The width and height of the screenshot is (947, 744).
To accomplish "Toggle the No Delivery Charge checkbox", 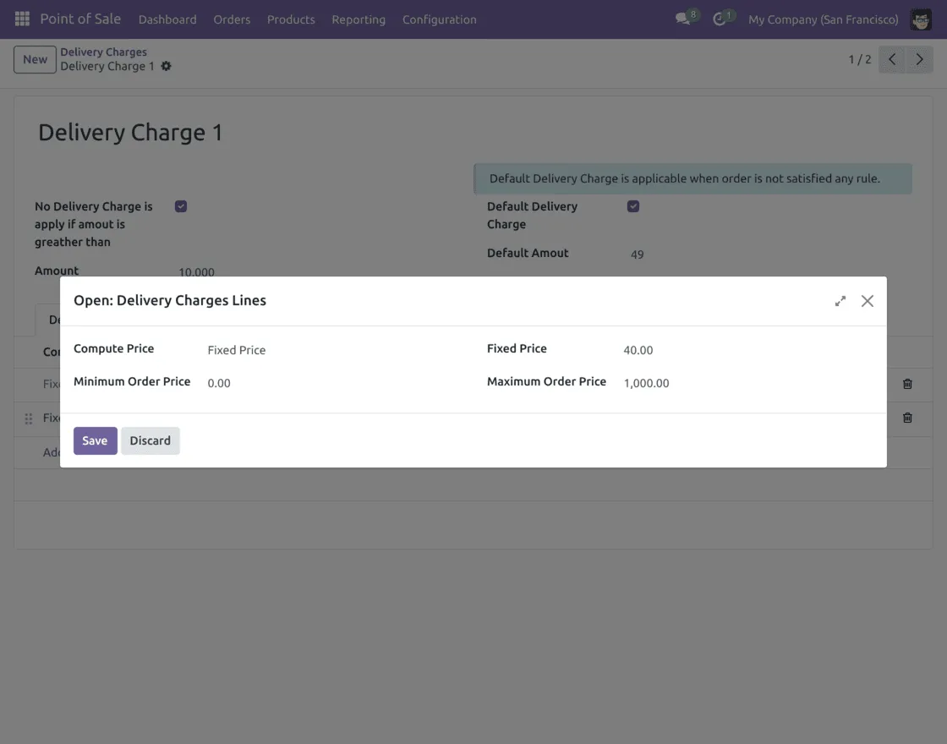I will (180, 205).
